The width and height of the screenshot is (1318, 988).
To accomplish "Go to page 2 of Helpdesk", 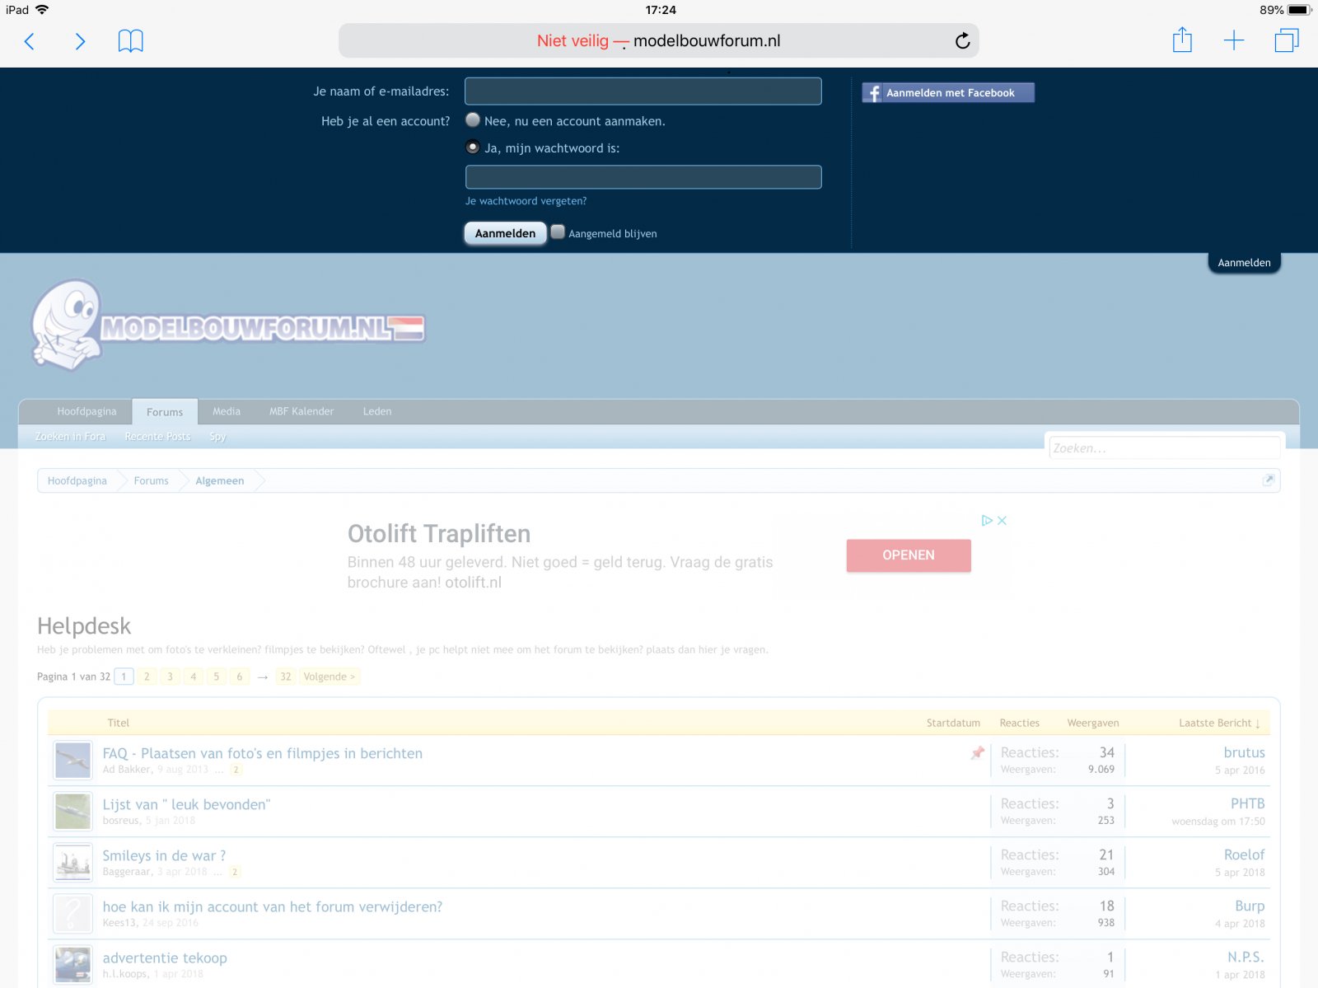I will pos(147,677).
